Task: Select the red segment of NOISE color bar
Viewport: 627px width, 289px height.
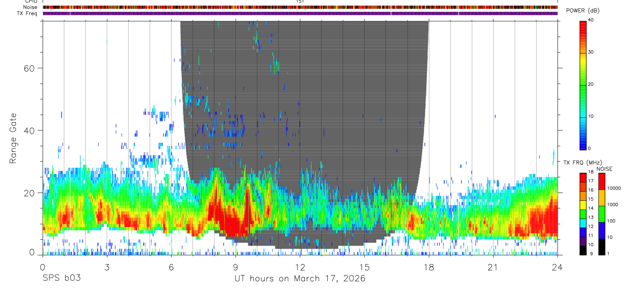Action: click(601, 181)
